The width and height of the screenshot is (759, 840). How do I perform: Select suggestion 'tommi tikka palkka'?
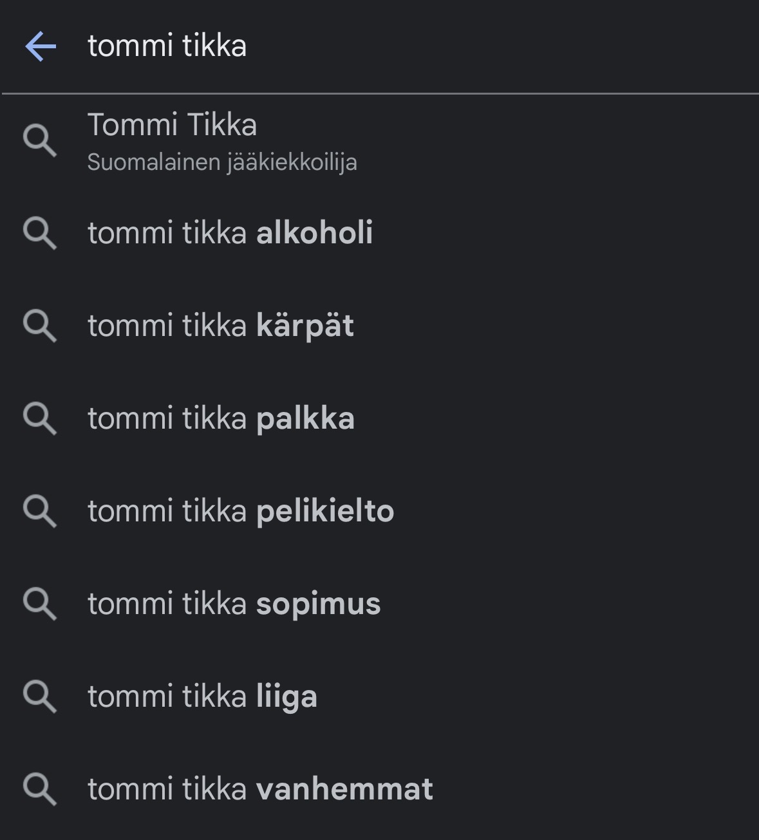click(221, 418)
